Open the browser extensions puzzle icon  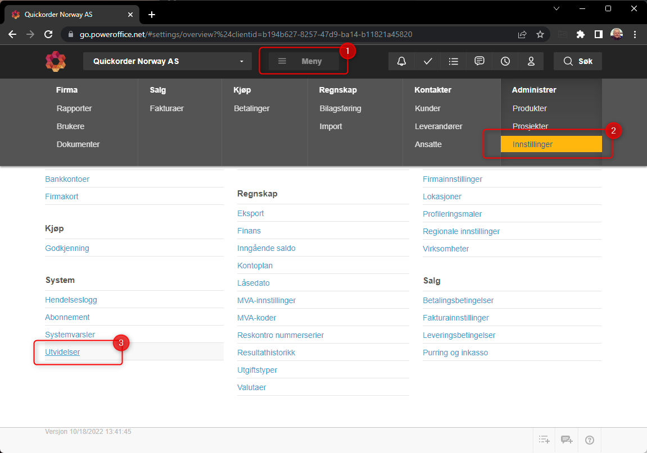tap(581, 35)
